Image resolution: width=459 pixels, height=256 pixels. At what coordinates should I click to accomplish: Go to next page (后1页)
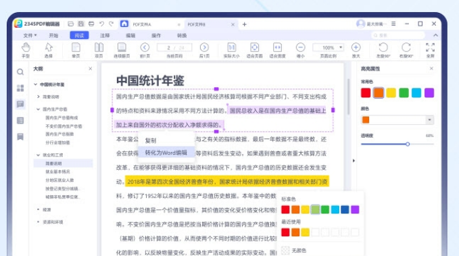click(x=204, y=50)
